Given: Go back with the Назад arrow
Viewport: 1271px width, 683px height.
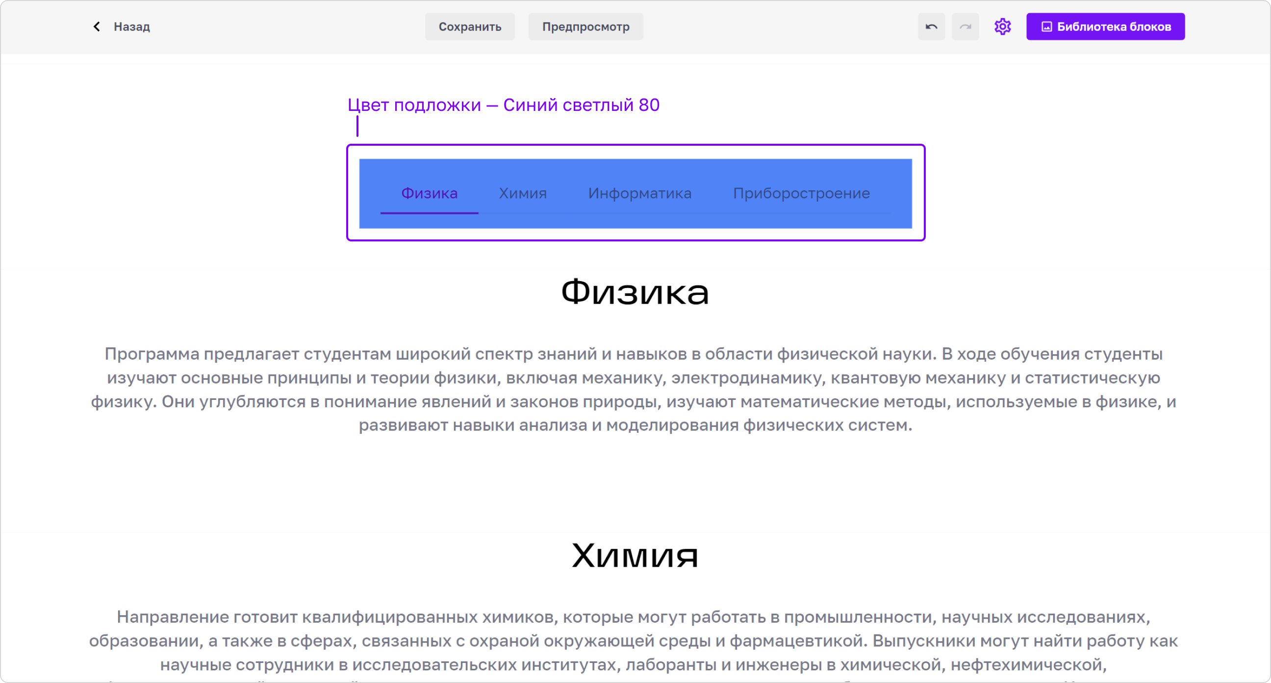Looking at the screenshot, I should [x=97, y=26].
